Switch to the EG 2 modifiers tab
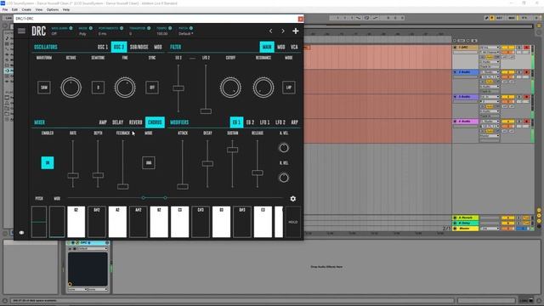 pyautogui.click(x=250, y=122)
